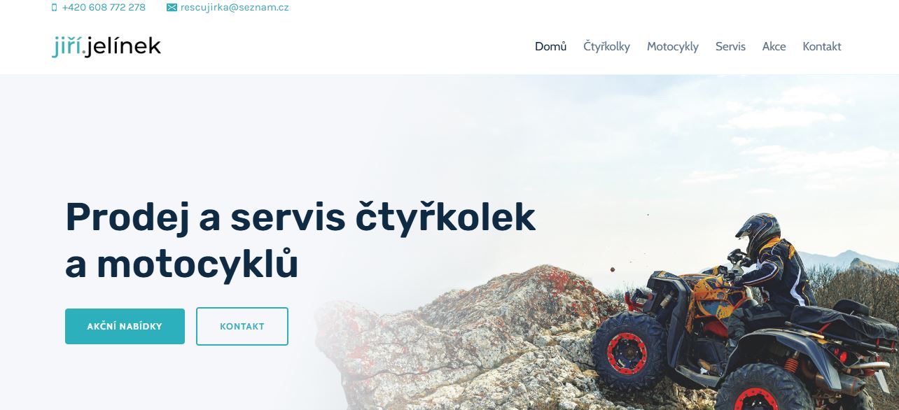Open the Motocykly navigation item
The height and width of the screenshot is (410, 899).
672,46
